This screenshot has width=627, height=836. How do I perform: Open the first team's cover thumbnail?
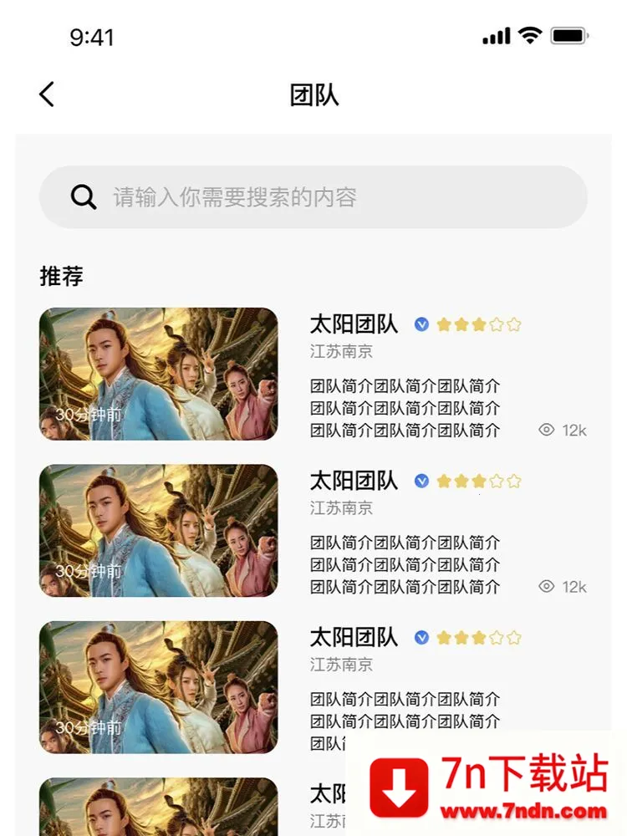click(158, 374)
